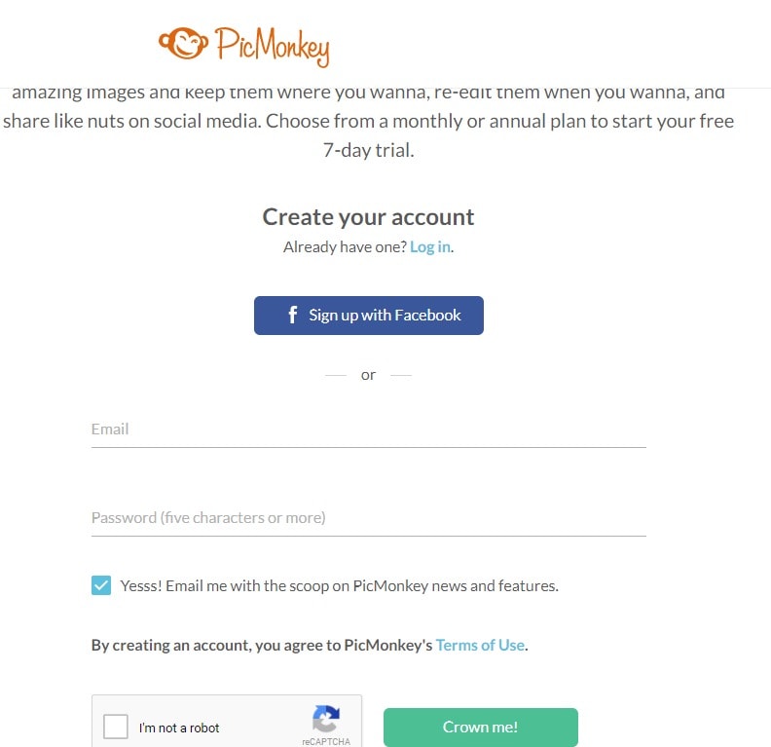This screenshot has width=771, height=747.
Task: Click the 'Crown me!' button
Action: point(481,727)
